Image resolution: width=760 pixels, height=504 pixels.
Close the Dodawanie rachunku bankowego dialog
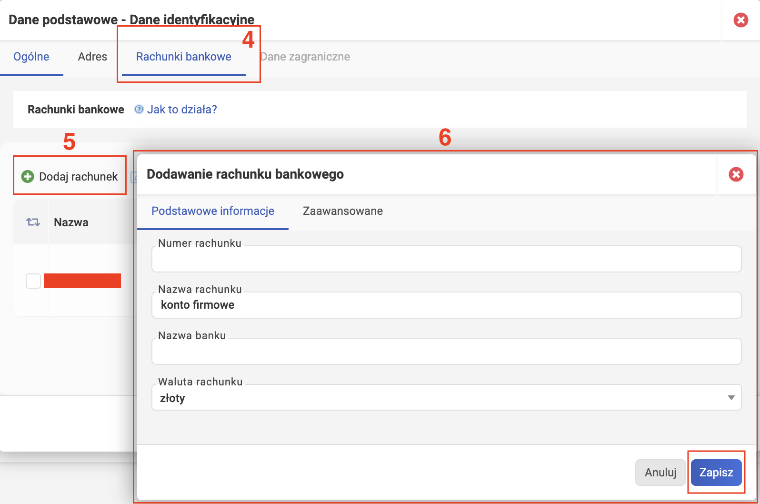(x=736, y=174)
